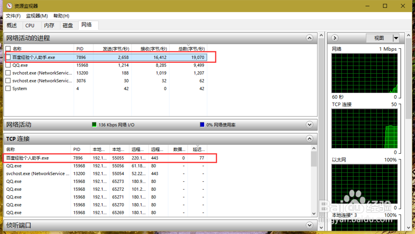Collapse the right graph pane with arrow button

click(x=335, y=38)
